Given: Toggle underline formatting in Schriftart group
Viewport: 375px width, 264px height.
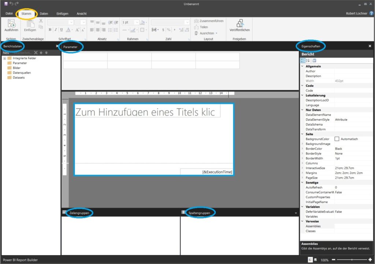Looking at the screenshot, I should tap(61, 30).
